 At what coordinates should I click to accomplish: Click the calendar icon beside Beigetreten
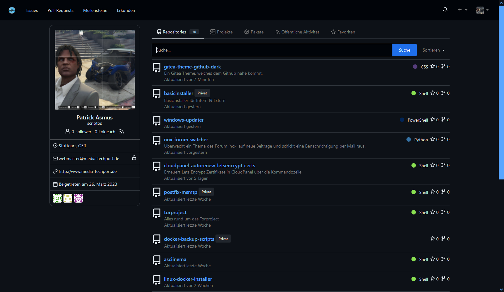pos(55,184)
